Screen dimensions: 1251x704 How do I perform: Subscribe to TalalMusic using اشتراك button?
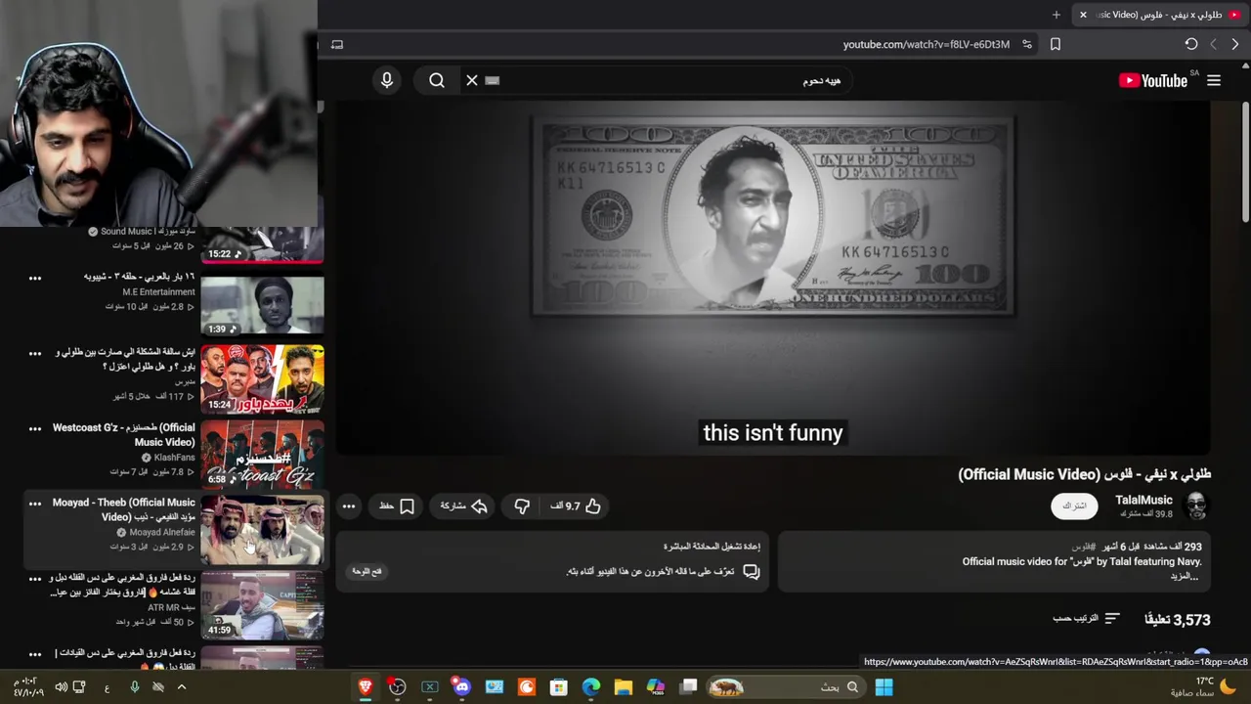(x=1074, y=506)
